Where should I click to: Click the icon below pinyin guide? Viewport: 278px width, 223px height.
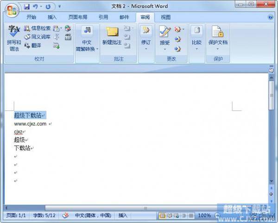pyautogui.click(x=56, y=45)
